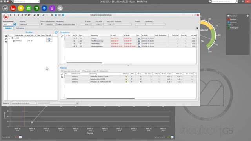
Task: Toggle 'Visa endast material för vald operation' checkbox
Action: coord(83,71)
